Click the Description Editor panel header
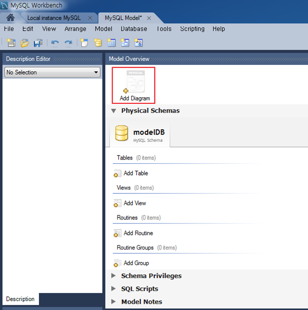Screen dimensions: 308x310 point(52,59)
